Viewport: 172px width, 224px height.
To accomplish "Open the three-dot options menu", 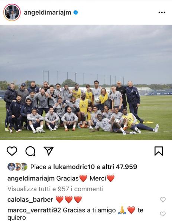I will tap(162, 13).
